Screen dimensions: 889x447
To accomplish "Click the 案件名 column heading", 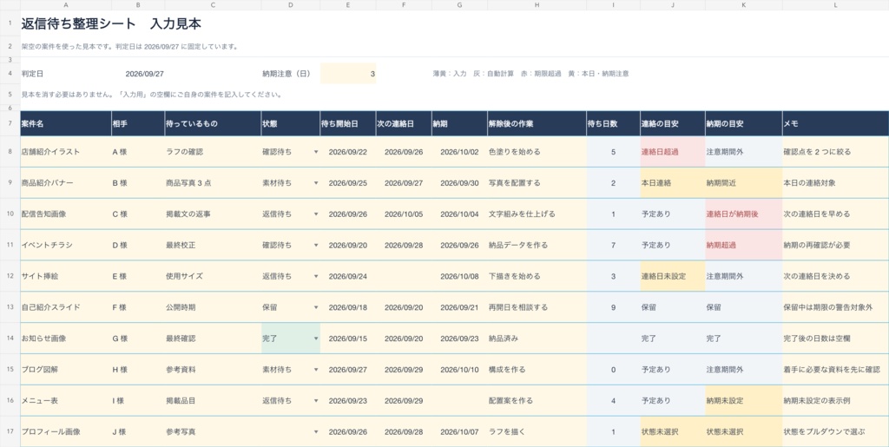I will (x=66, y=123).
